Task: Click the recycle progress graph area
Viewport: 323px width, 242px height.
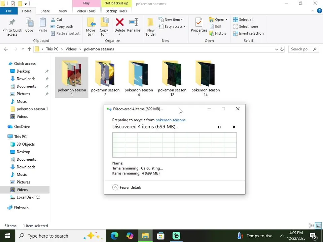Action: click(175, 145)
